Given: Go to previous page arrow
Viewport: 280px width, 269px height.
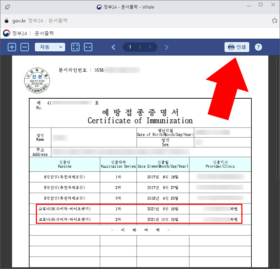Looking at the screenshot, I should (x=113, y=47).
